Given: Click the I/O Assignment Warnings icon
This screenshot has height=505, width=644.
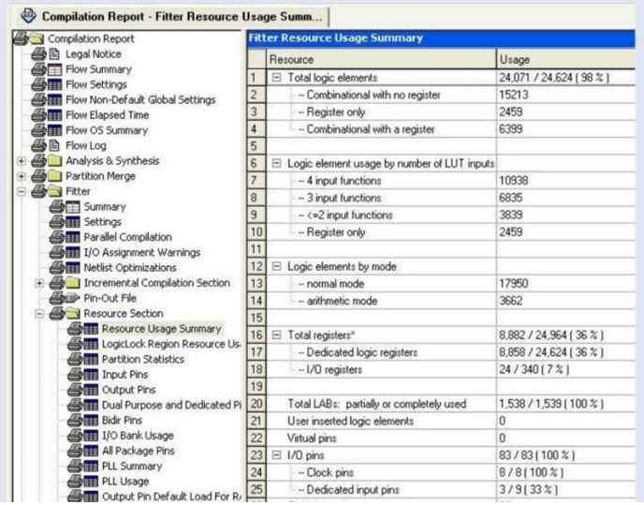Looking at the screenshot, I should tap(73, 253).
